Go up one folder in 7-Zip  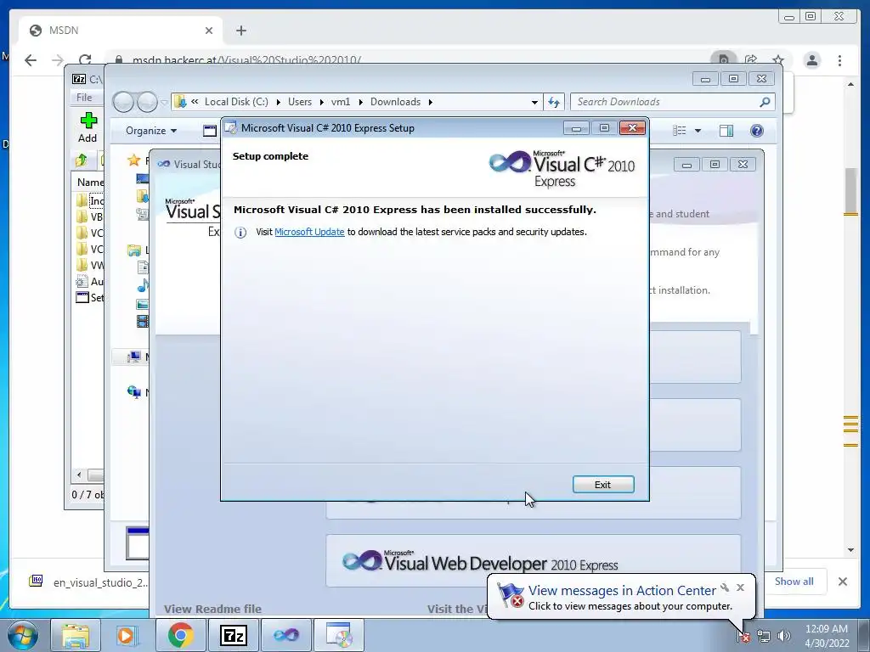82,160
